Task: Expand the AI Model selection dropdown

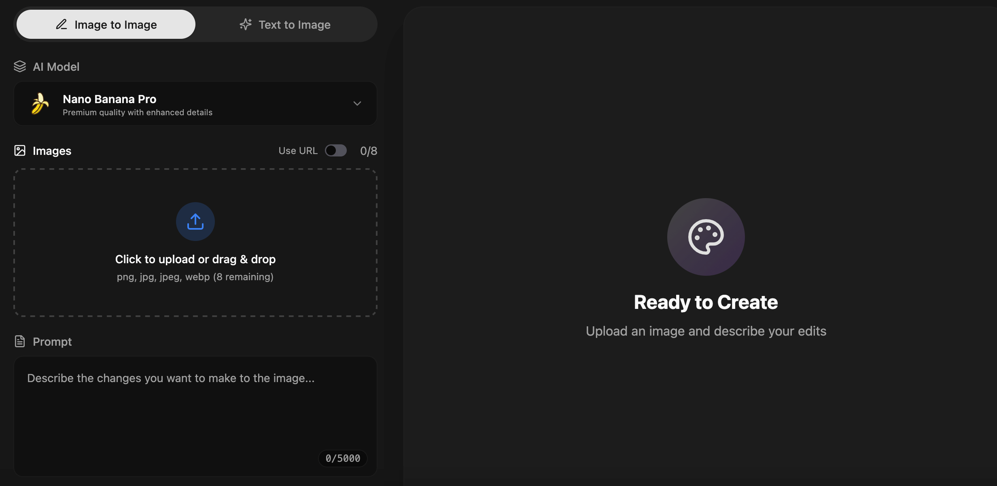Action: click(357, 104)
